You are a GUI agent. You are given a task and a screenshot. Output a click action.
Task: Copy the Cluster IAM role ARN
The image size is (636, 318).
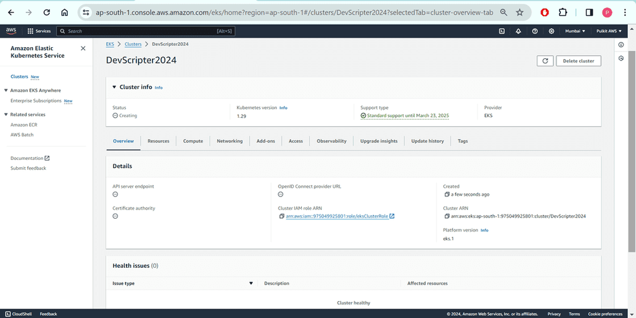(x=281, y=216)
